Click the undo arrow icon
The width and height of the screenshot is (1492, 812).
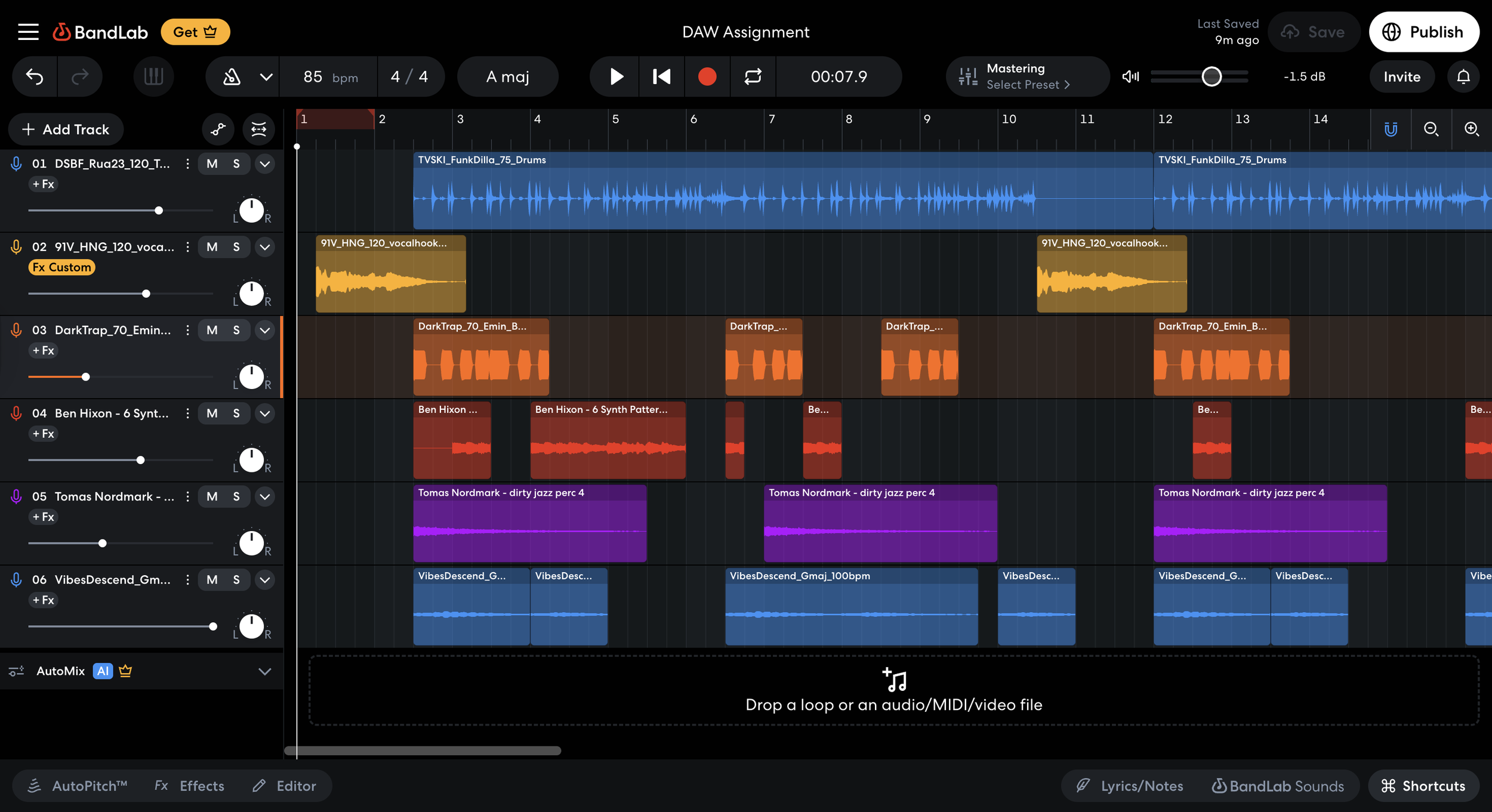point(35,76)
